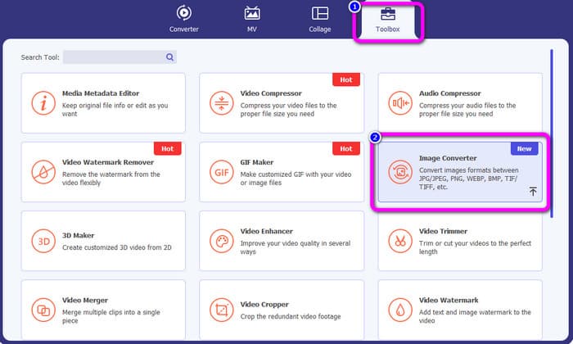Click the Video Watermark droplet icon
The image size is (573, 344).
(400, 310)
